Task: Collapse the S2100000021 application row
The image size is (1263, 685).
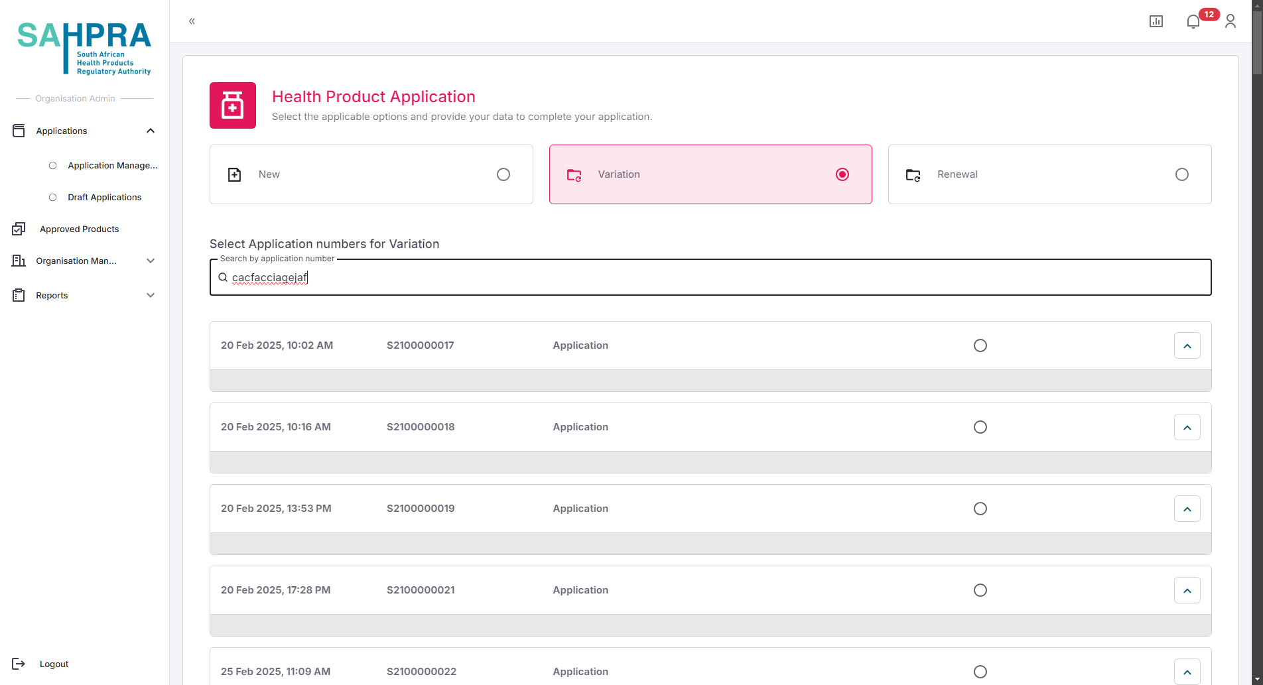Action: pyautogui.click(x=1187, y=591)
